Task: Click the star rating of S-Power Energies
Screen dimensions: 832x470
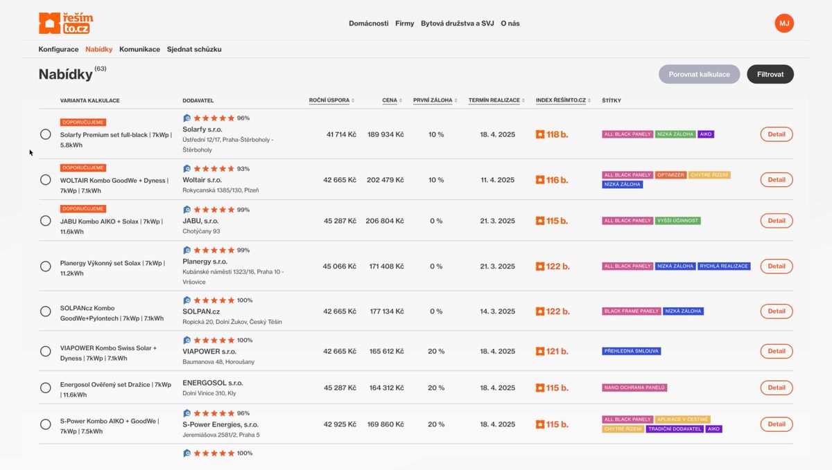Action: pyautogui.click(x=214, y=413)
